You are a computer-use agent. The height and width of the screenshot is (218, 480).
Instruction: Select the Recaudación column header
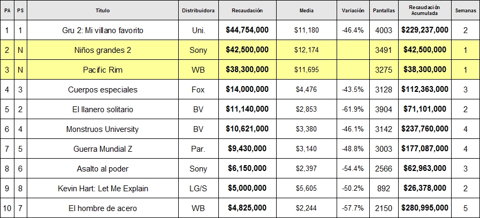(247, 10)
